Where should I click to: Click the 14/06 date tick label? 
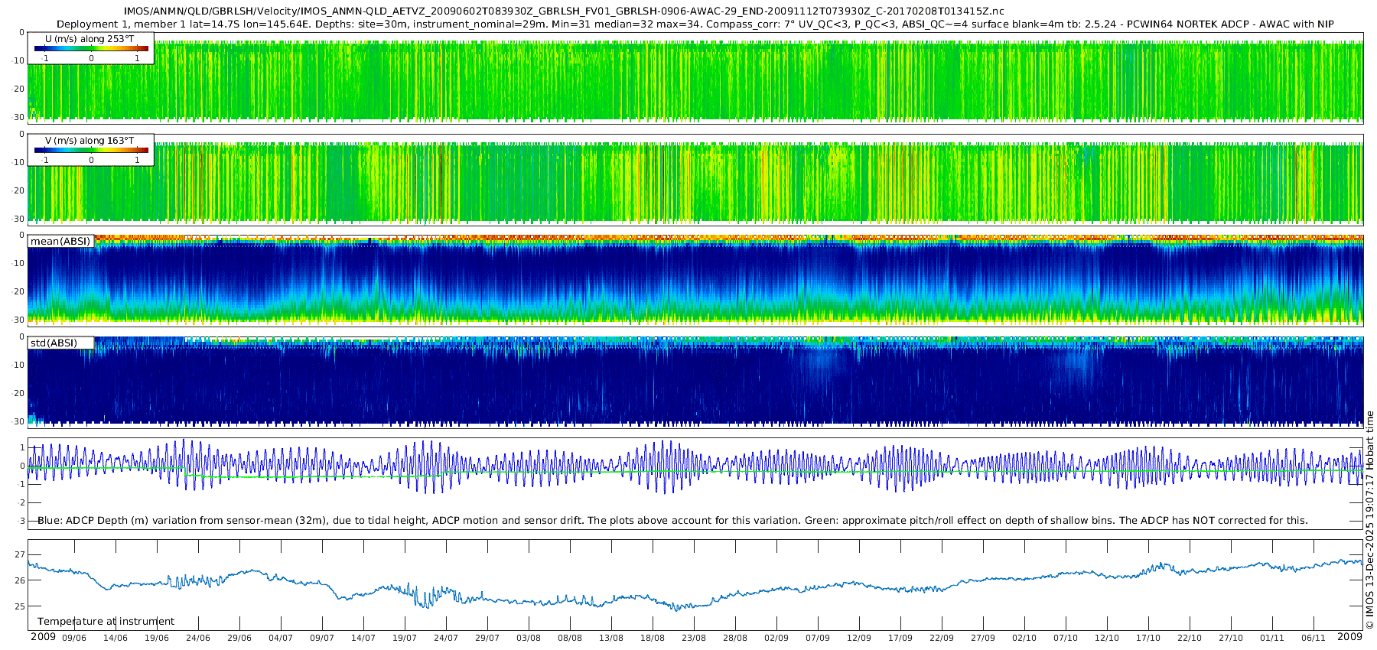[116, 639]
